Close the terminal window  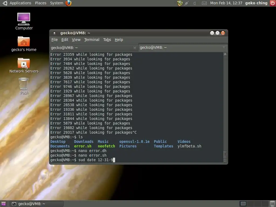223,33
